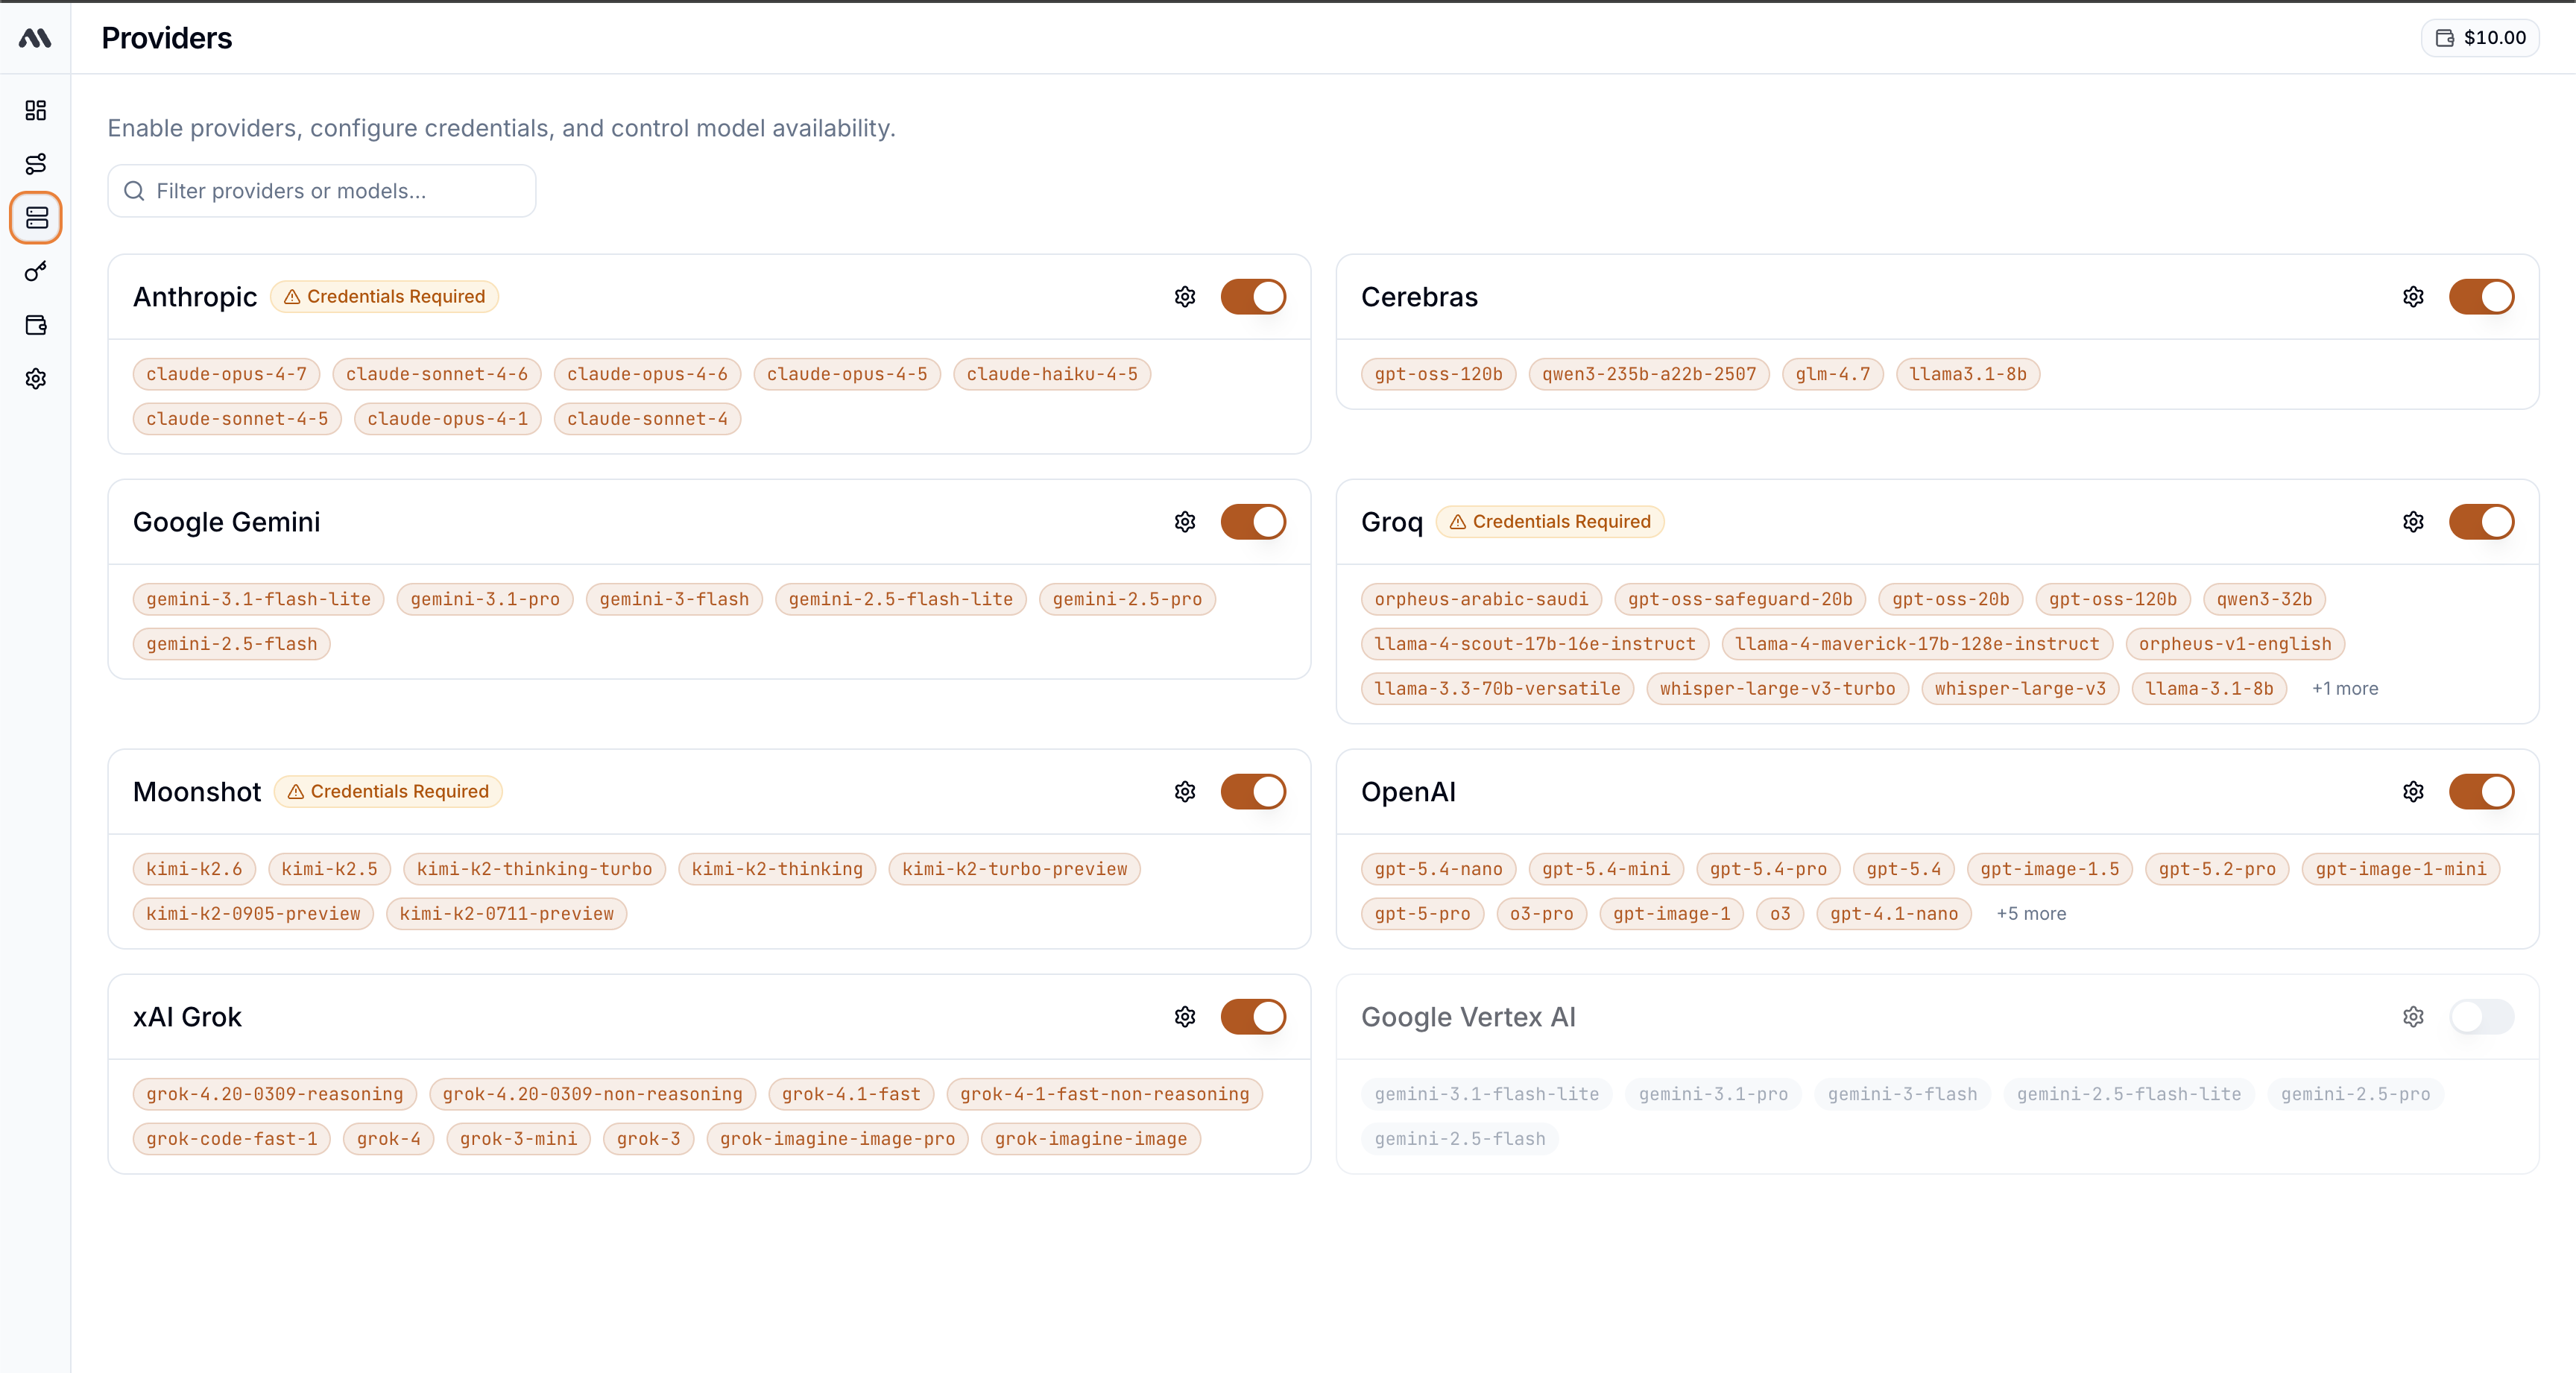Disable the xAI Grok toggle

1253,1017
